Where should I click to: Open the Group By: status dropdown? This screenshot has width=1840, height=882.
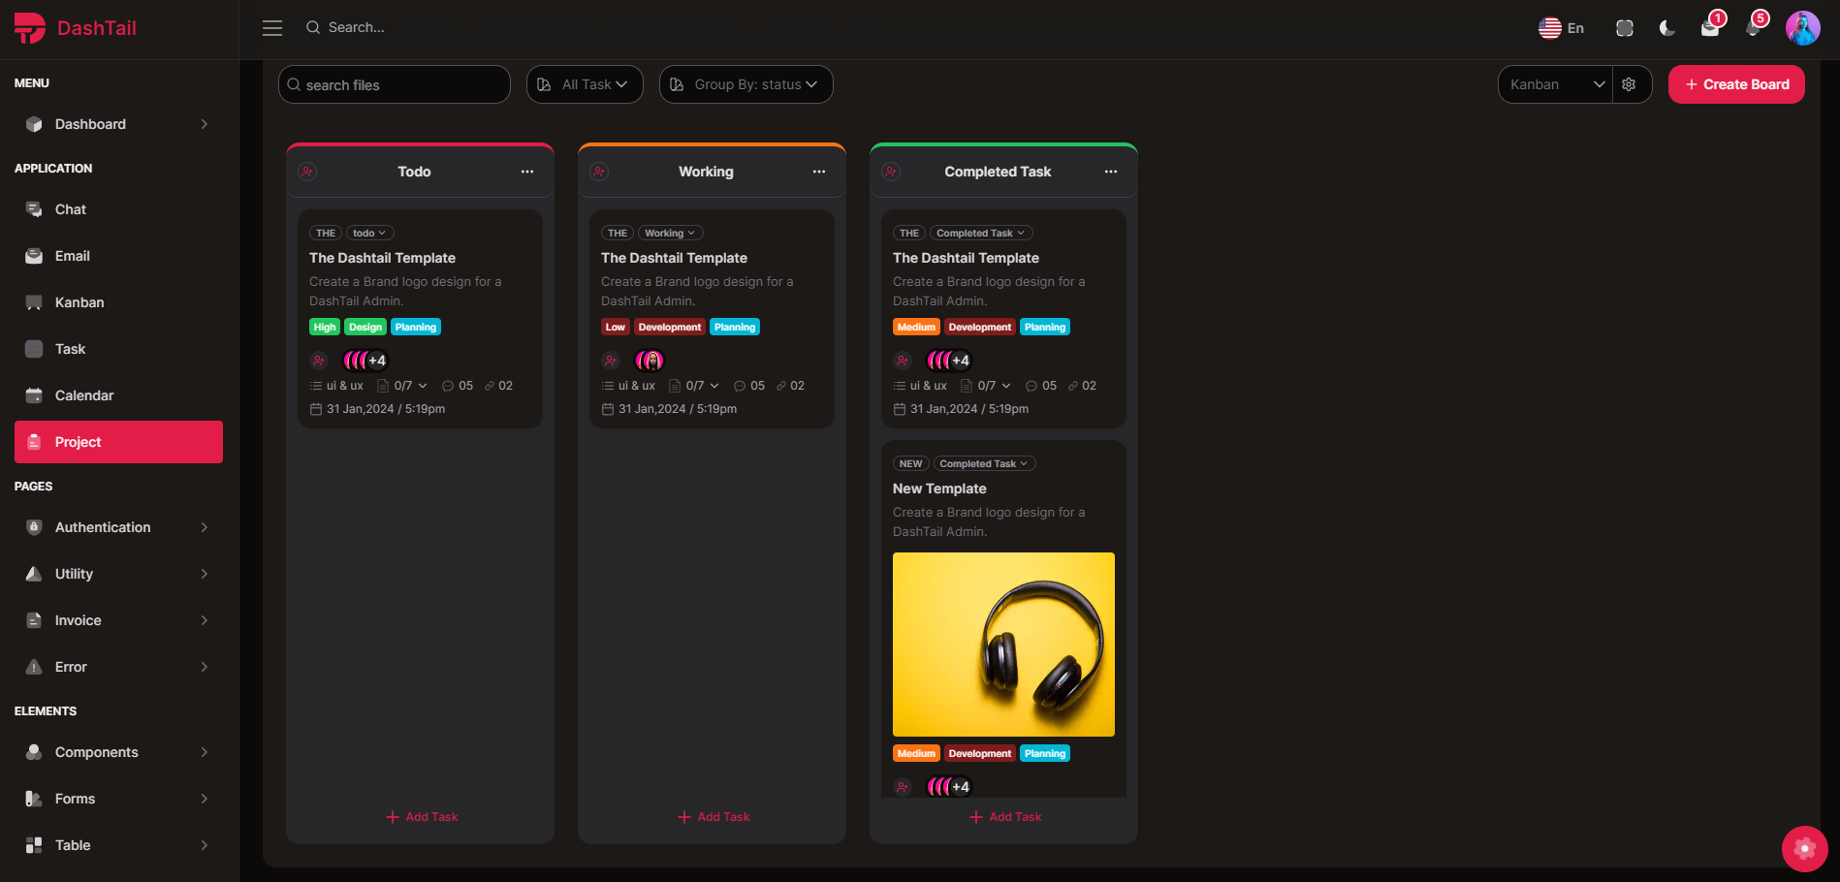[746, 84]
